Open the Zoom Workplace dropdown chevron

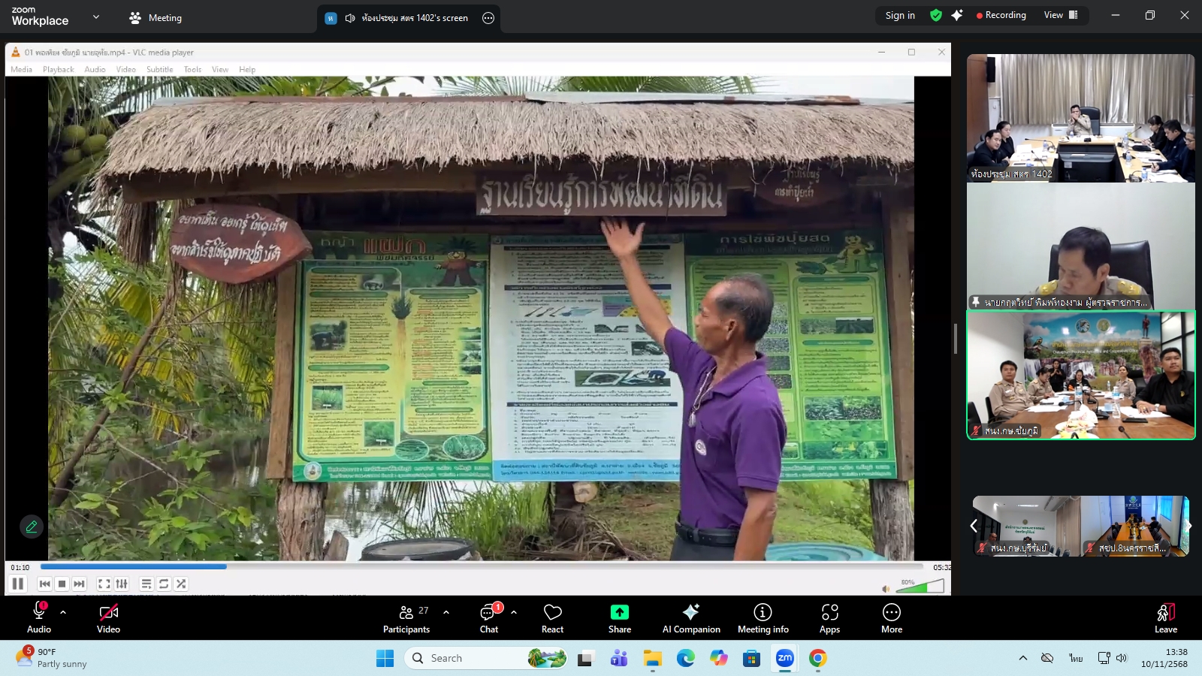pos(96,17)
